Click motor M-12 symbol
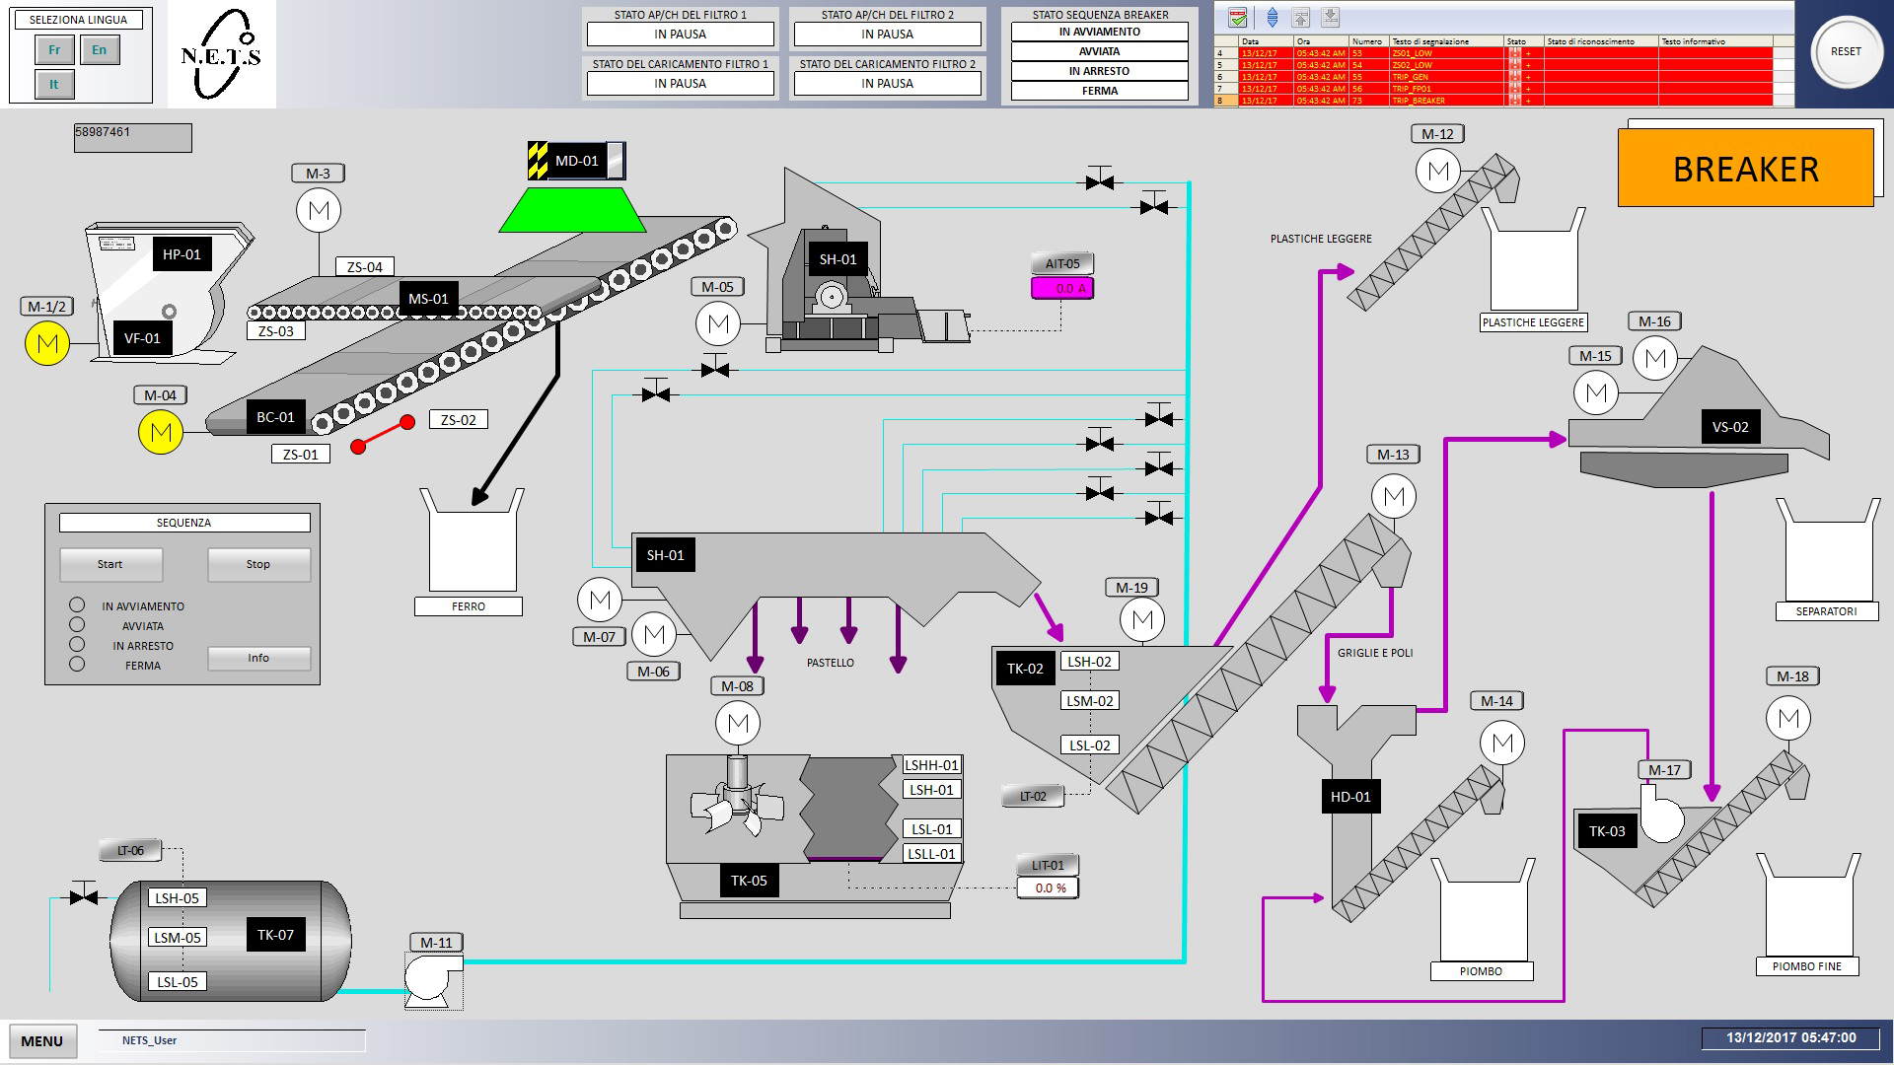The height and width of the screenshot is (1065, 1894). pyautogui.click(x=1438, y=171)
